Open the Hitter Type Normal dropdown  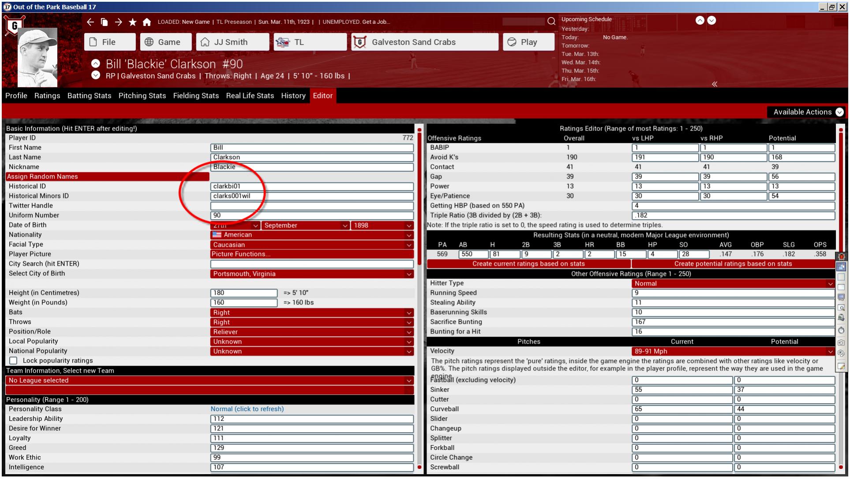(733, 283)
